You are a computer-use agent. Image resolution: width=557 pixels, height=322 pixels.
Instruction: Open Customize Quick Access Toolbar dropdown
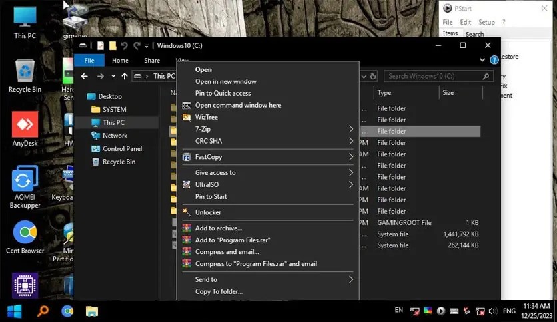(147, 46)
